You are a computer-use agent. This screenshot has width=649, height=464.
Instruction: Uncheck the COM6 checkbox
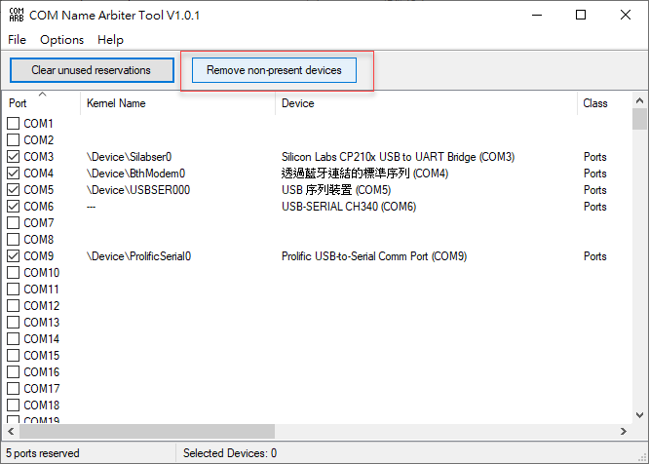point(14,207)
